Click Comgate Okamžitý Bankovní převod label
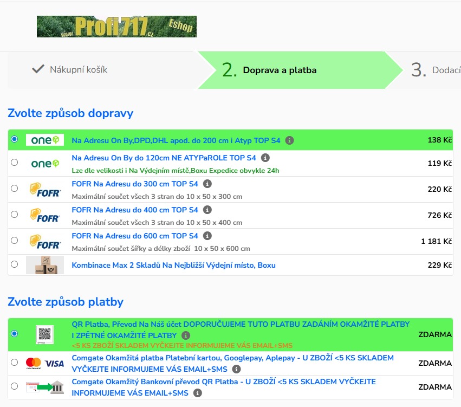Screen dimensions: 461x407 224,382
